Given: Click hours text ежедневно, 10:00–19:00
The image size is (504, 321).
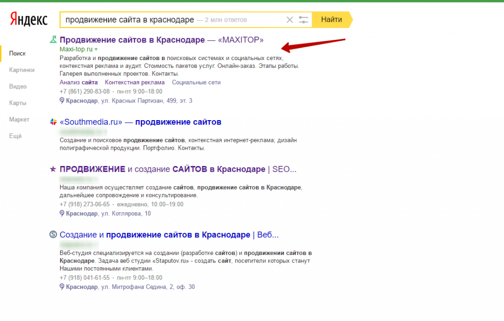Looking at the screenshot, I should point(150,205).
